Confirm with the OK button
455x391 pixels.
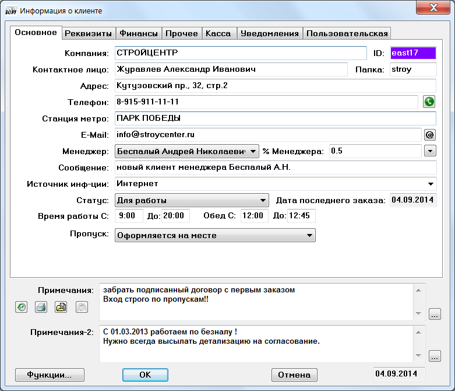tap(145, 375)
